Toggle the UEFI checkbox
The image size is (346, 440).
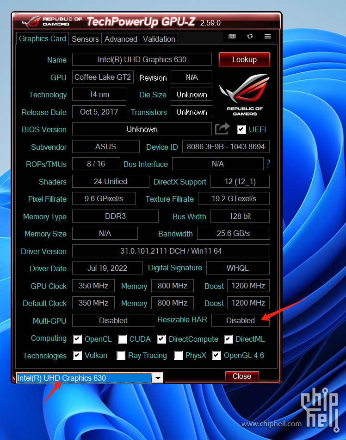(x=241, y=129)
